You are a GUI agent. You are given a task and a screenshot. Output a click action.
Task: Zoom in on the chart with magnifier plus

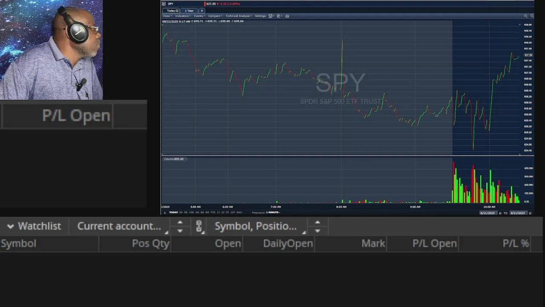525,16
